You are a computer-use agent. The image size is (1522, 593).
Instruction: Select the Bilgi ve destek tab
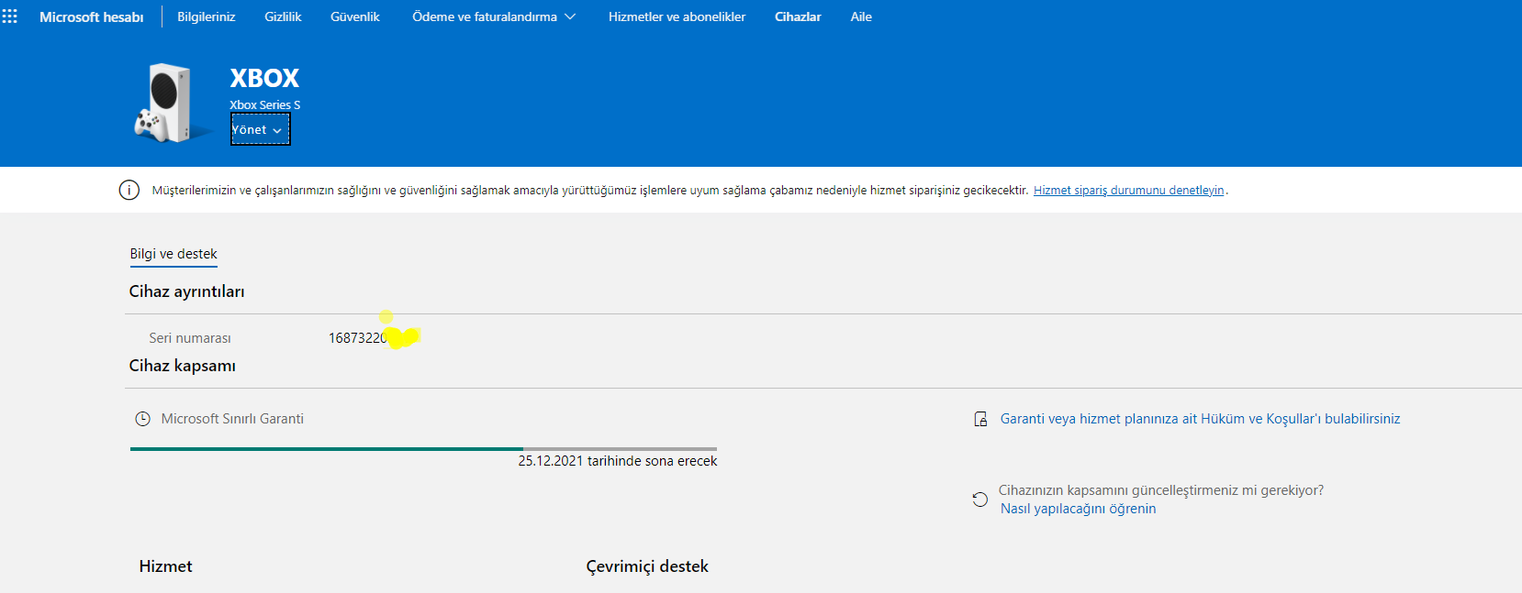[x=173, y=254]
